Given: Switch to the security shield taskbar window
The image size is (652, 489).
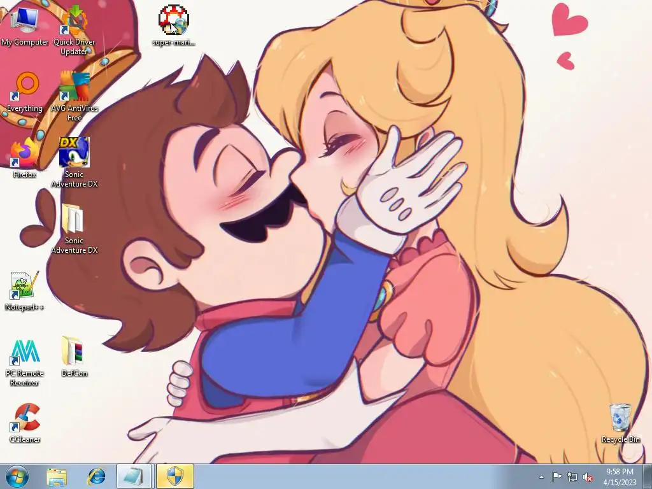Looking at the screenshot, I should tap(174, 476).
